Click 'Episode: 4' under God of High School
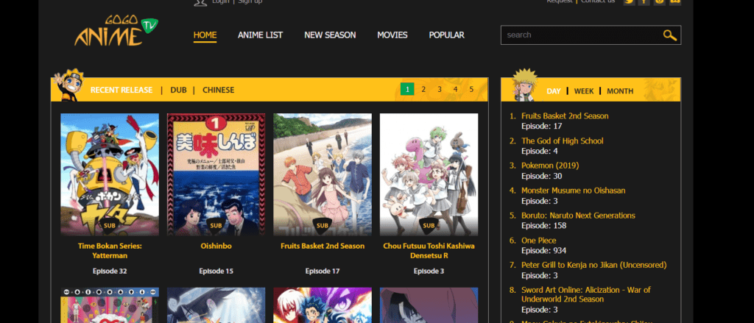The width and height of the screenshot is (754, 323). [540, 151]
